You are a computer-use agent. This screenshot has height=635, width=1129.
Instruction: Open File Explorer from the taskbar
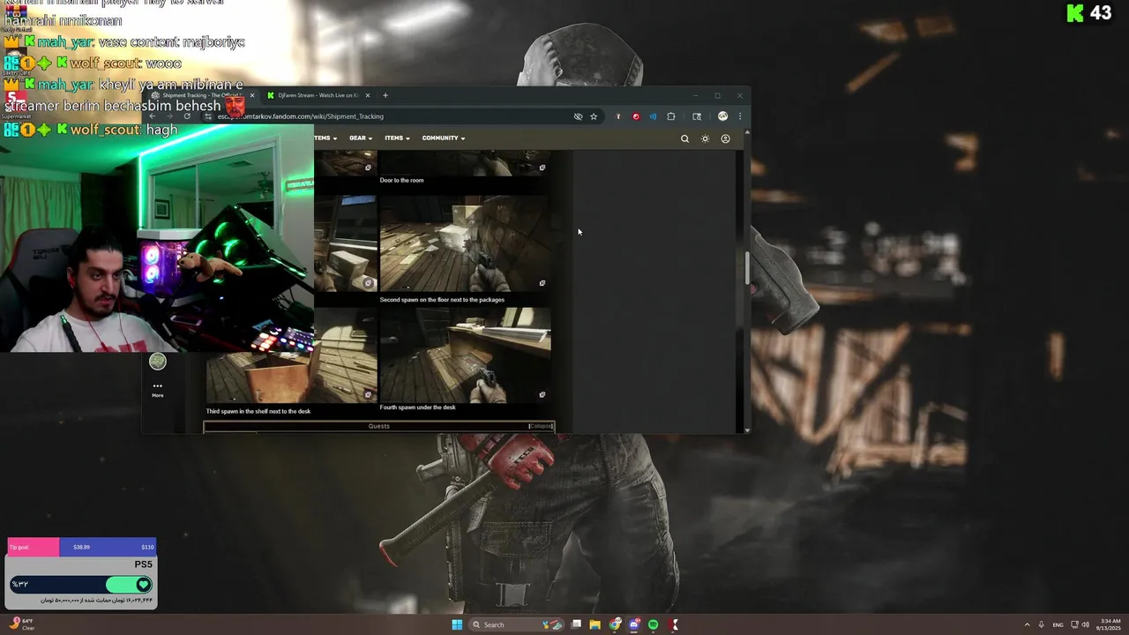(x=595, y=624)
